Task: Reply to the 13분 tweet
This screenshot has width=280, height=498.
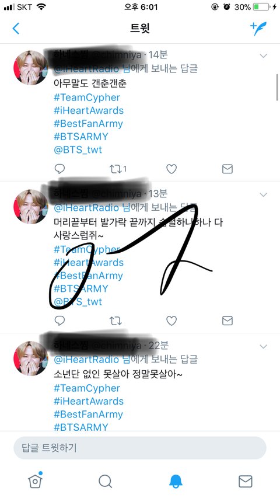Action: [60, 321]
